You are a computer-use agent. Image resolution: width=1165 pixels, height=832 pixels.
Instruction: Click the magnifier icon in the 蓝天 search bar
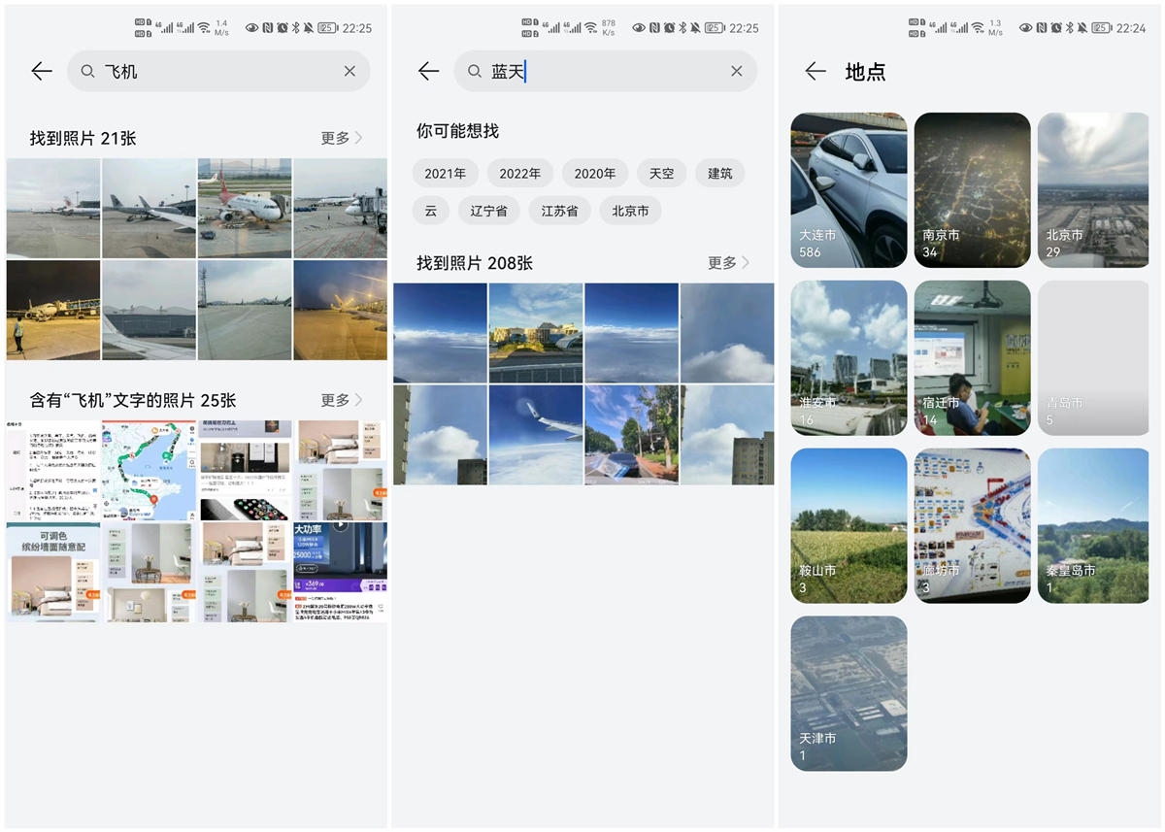[x=474, y=71]
